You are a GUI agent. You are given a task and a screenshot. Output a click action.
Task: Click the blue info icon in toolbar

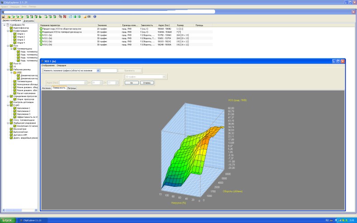coord(95,16)
